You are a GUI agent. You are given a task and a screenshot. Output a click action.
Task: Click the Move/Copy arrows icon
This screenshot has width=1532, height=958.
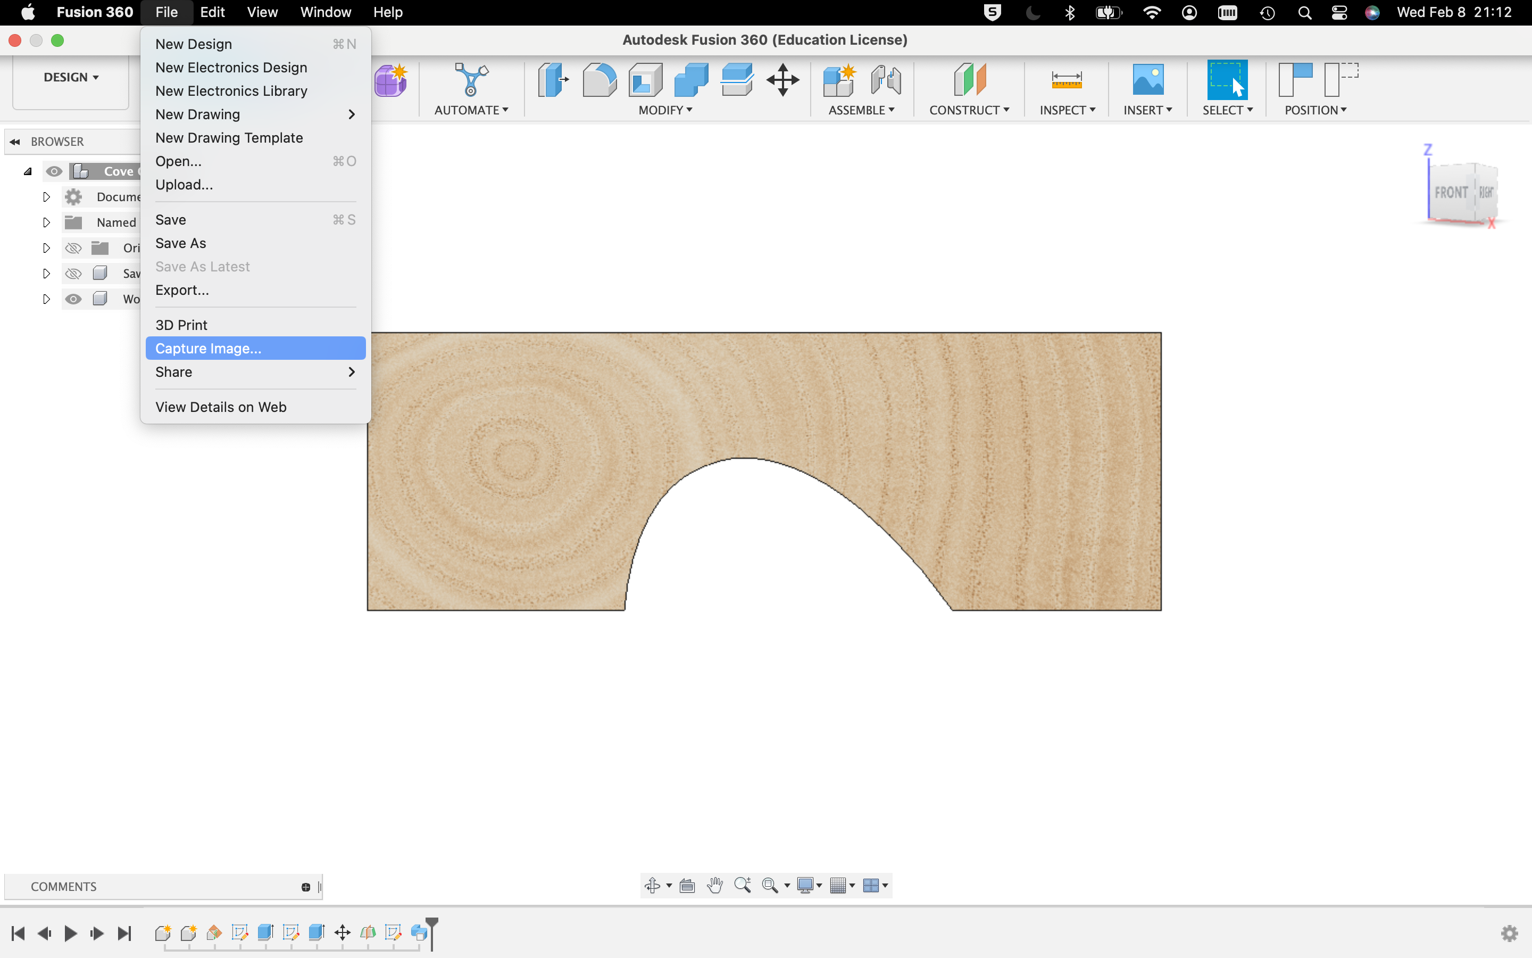782,80
